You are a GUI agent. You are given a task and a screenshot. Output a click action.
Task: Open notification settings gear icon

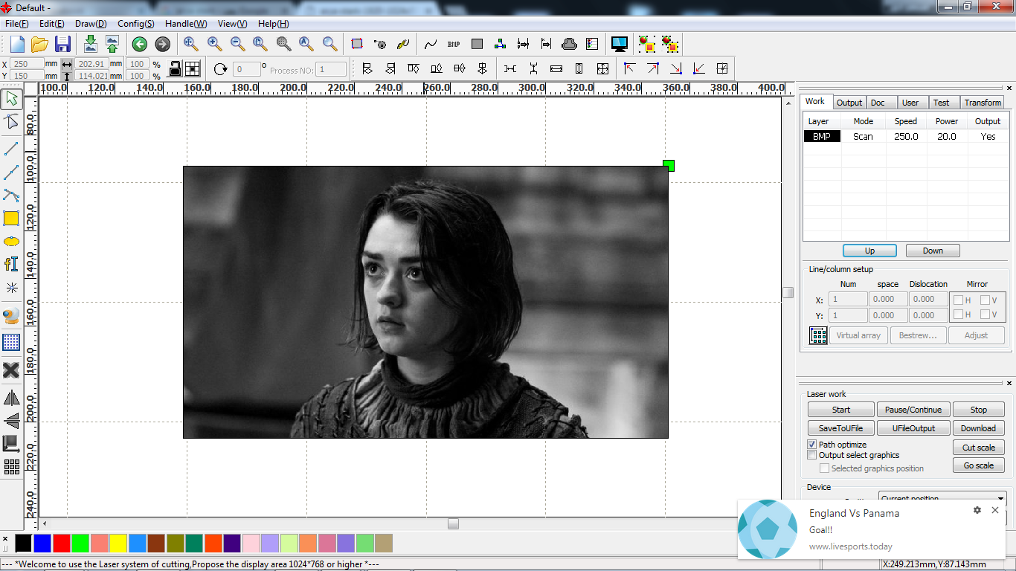click(977, 510)
